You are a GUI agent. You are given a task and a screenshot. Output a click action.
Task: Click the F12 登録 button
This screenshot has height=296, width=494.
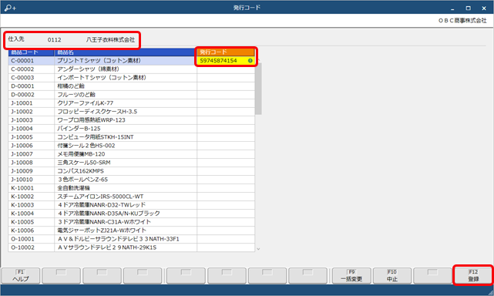coord(473,275)
